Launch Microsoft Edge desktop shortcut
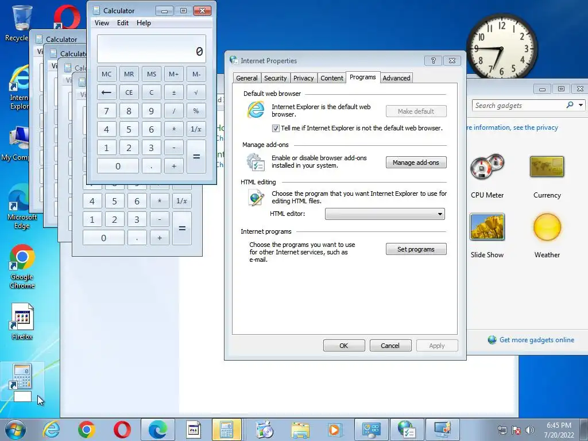The height and width of the screenshot is (441, 588). (22, 206)
